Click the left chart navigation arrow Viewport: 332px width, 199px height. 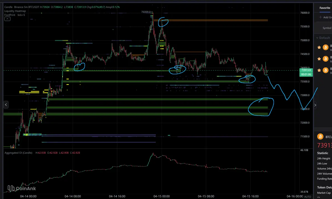coord(6,104)
